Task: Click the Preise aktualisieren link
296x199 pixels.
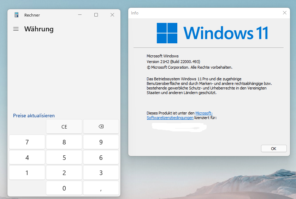Action: tap(34, 116)
